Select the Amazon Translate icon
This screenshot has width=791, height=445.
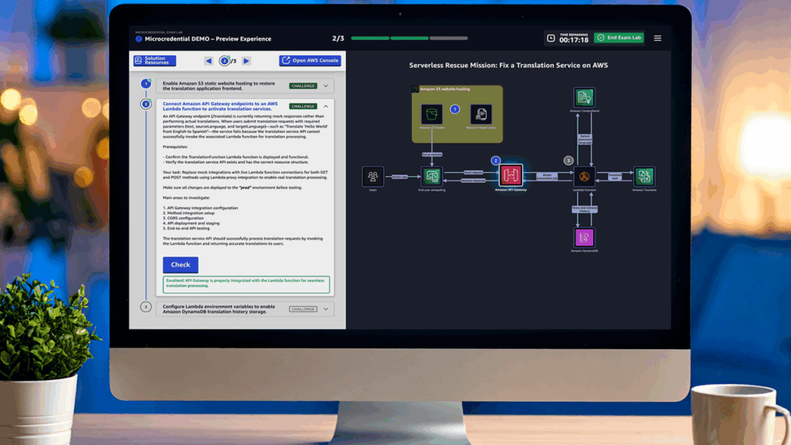(x=643, y=176)
